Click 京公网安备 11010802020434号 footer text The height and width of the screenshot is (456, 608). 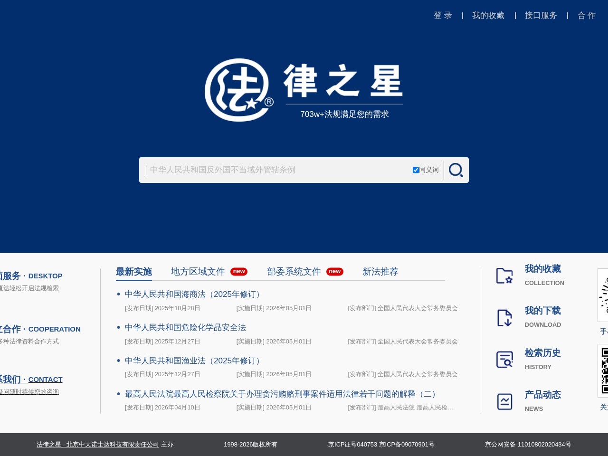[528, 445]
